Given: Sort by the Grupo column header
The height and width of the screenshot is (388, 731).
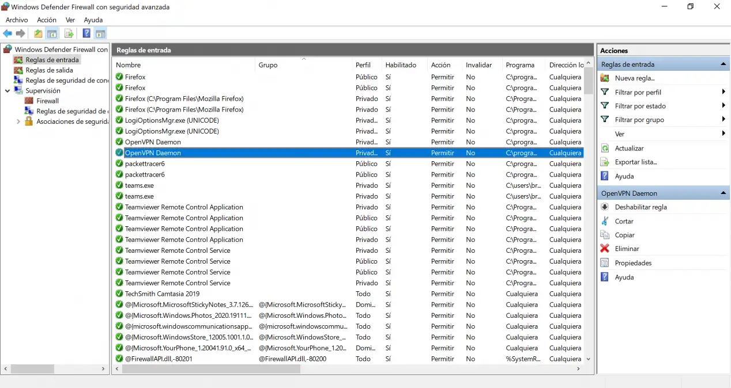Looking at the screenshot, I should click(303, 65).
